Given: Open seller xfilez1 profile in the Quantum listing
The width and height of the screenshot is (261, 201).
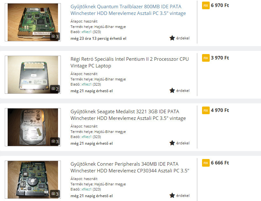Looking at the screenshot, I should [x=86, y=32].
